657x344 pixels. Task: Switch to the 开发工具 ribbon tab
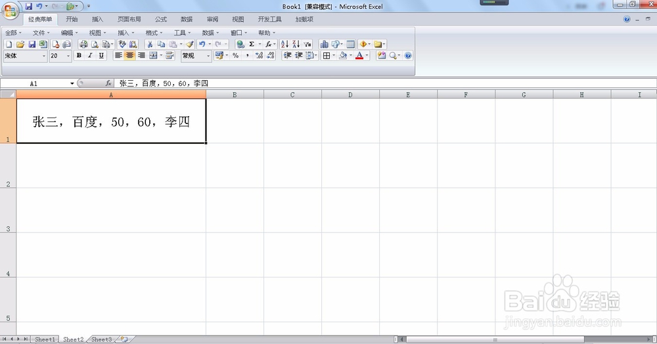click(270, 19)
